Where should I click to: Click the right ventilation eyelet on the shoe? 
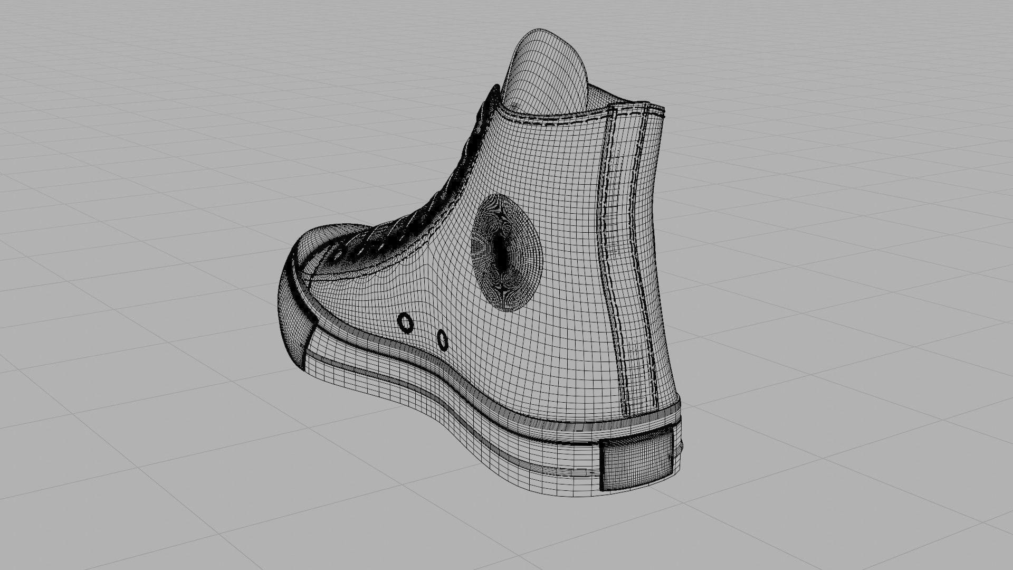tap(443, 339)
